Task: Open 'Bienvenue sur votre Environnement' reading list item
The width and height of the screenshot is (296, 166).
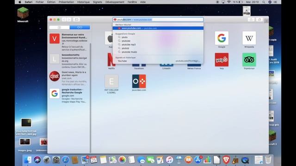Action: pyautogui.click(x=69, y=42)
